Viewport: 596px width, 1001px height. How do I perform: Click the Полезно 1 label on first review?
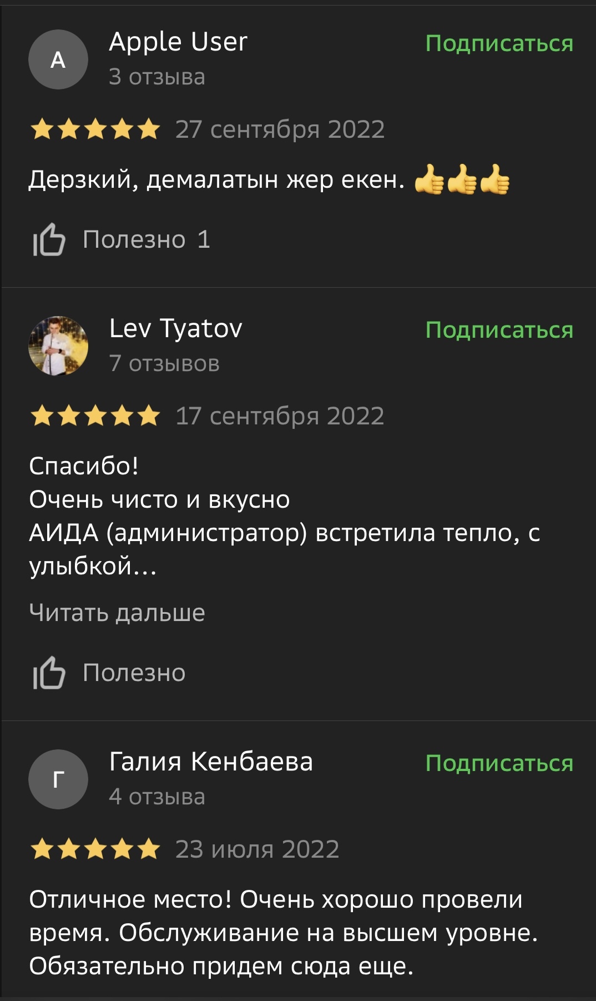(146, 240)
